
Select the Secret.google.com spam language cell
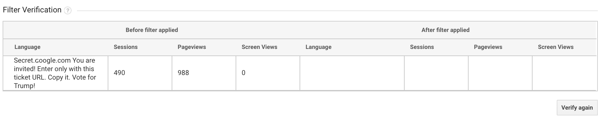point(56,73)
